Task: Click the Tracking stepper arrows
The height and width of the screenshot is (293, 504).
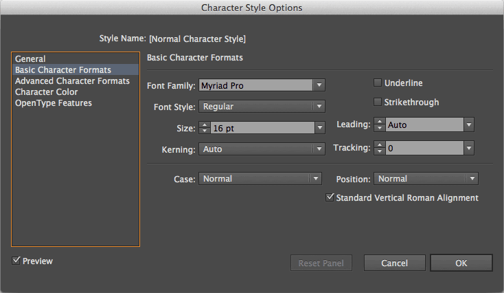Action: pyautogui.click(x=379, y=148)
